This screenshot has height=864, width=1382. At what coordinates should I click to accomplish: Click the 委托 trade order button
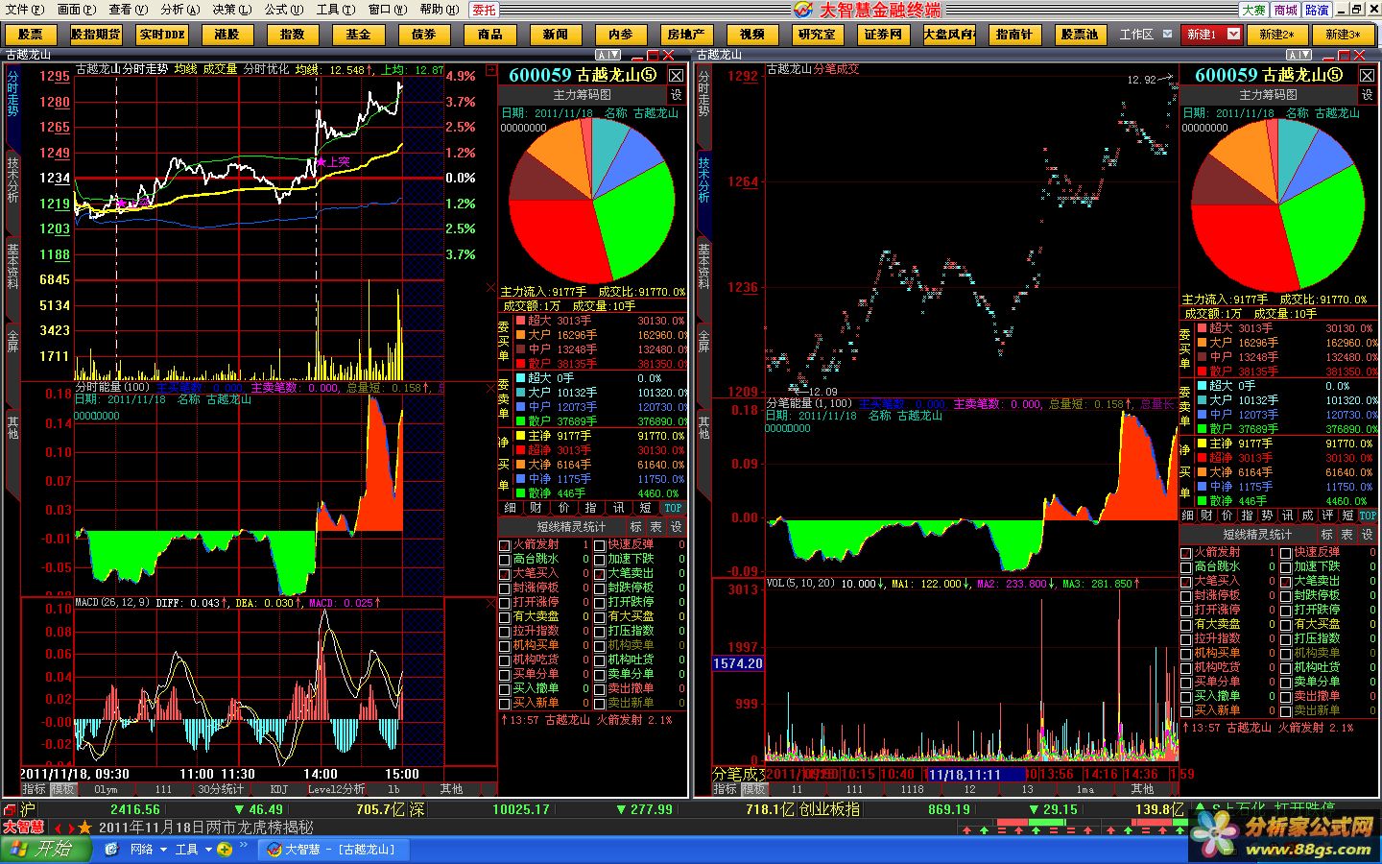pos(485,10)
